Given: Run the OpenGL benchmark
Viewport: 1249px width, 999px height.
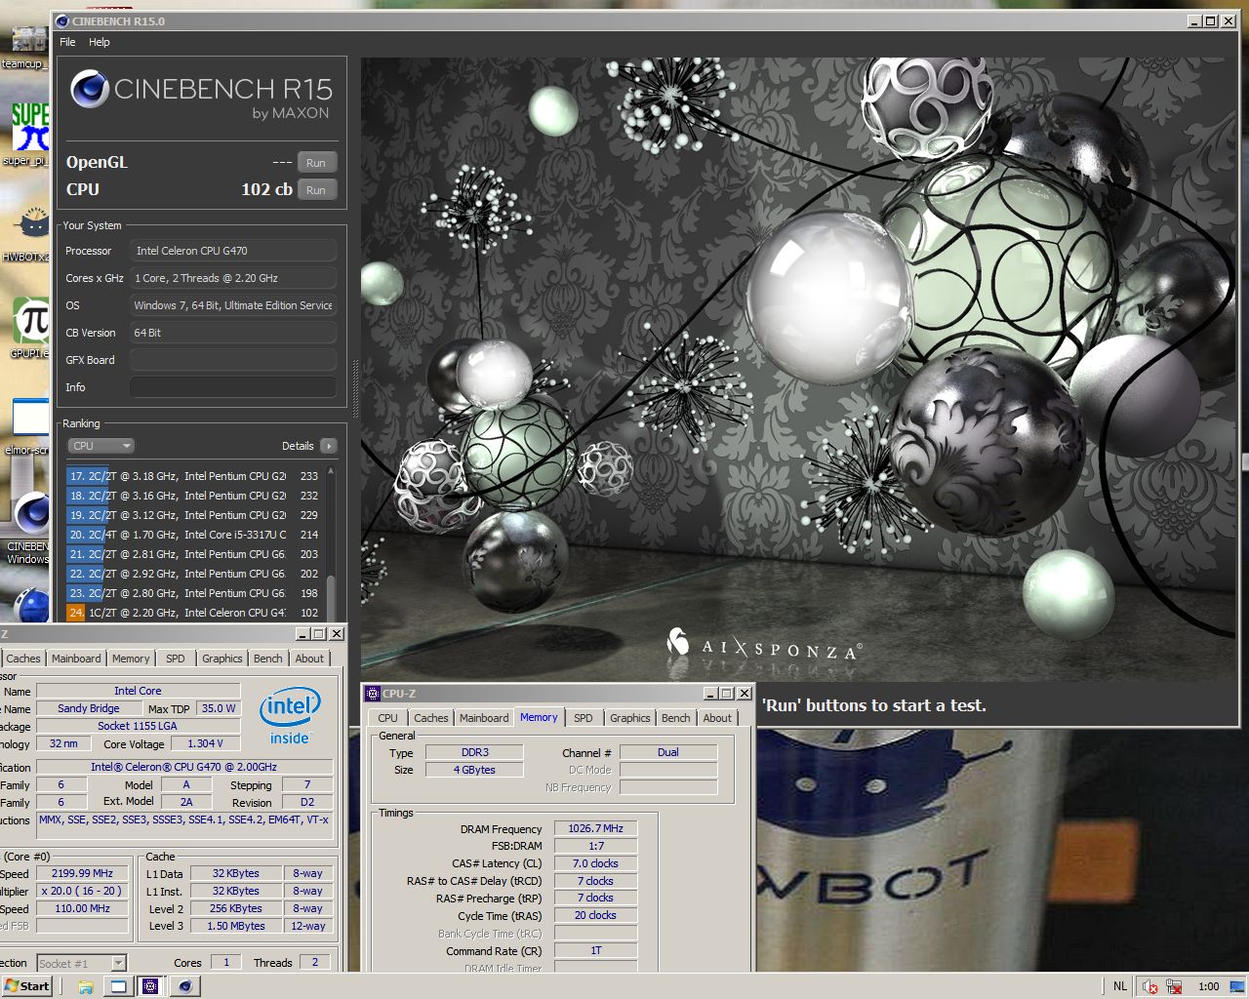Looking at the screenshot, I should click(x=316, y=163).
